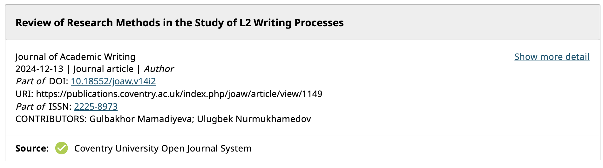Click the green verified source checkmark icon
Viewport: 603px width, 168px height.
pyautogui.click(x=61, y=148)
